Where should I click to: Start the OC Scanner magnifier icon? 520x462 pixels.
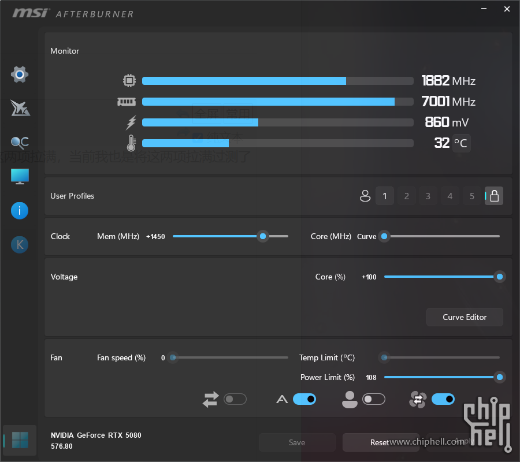tap(20, 143)
